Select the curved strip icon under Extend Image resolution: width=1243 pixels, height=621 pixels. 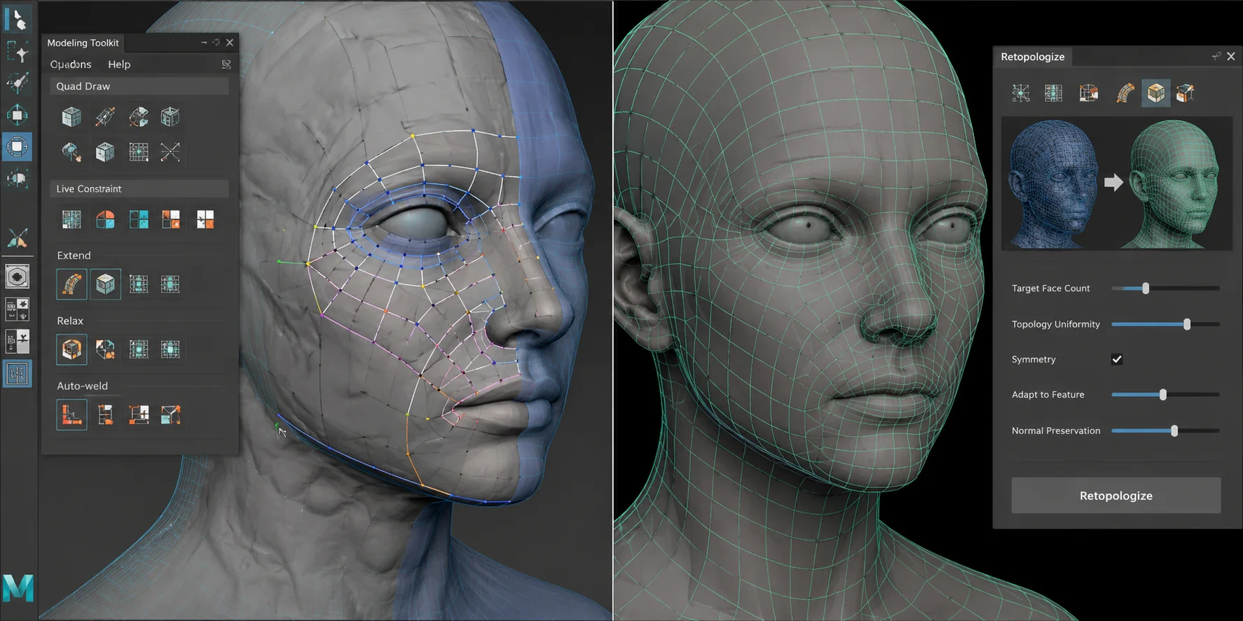point(71,284)
